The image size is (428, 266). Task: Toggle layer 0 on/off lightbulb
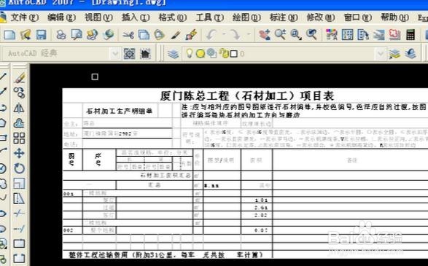coord(189,53)
